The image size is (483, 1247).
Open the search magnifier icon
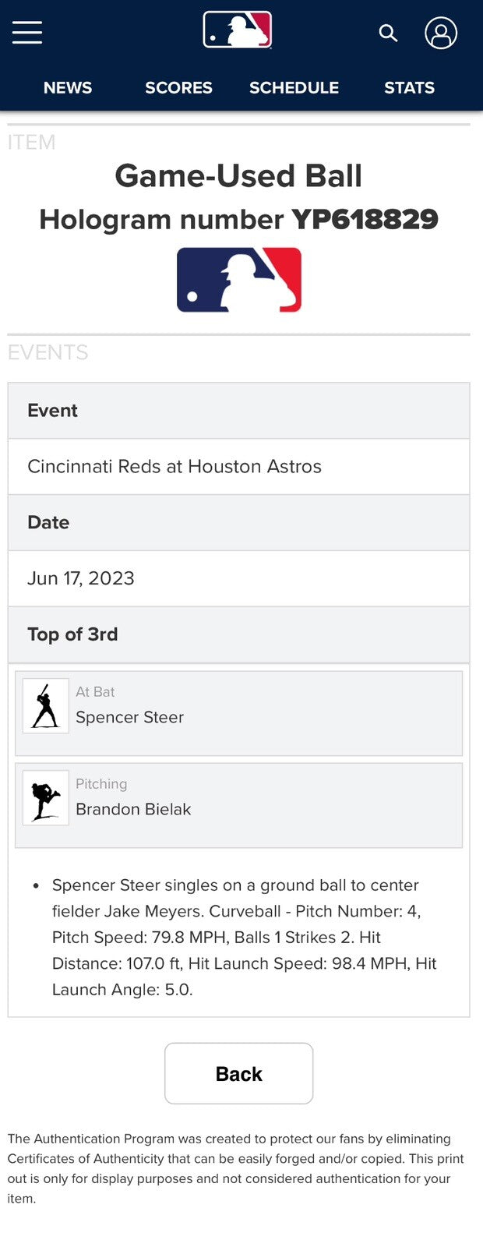coord(388,33)
